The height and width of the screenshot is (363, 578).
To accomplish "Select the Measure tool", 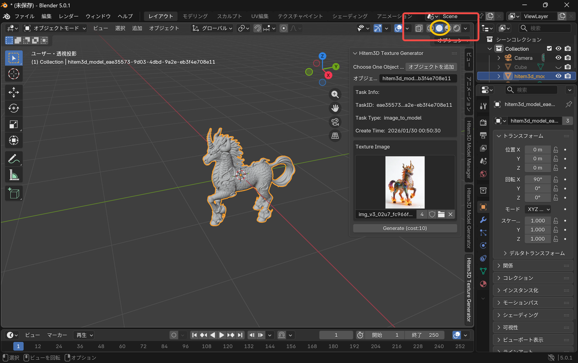I will [x=14, y=175].
